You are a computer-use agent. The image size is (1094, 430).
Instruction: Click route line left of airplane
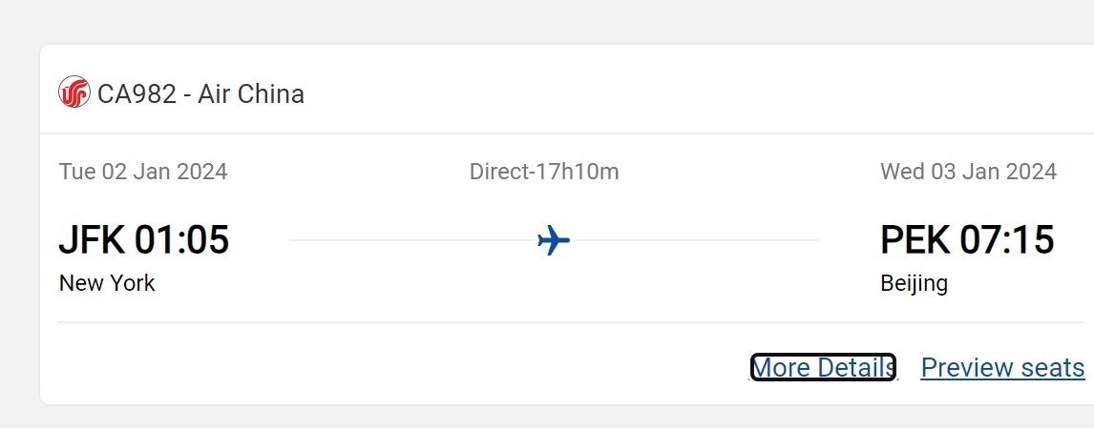[x=410, y=240]
